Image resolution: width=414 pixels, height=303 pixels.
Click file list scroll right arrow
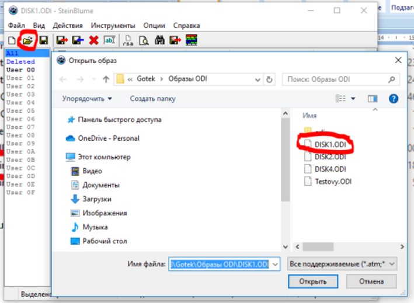click(402, 247)
